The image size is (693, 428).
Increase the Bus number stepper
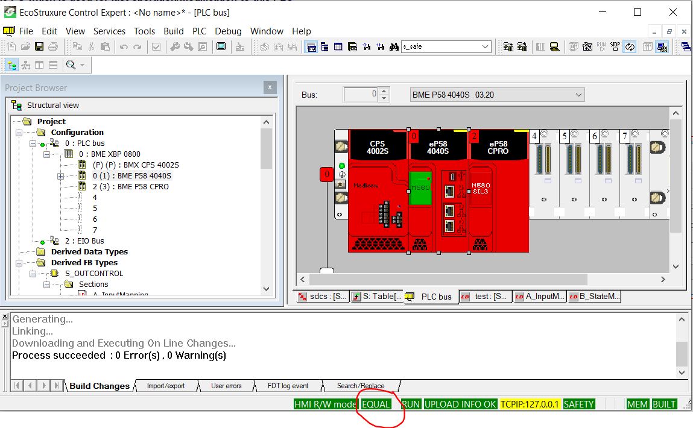coord(384,92)
